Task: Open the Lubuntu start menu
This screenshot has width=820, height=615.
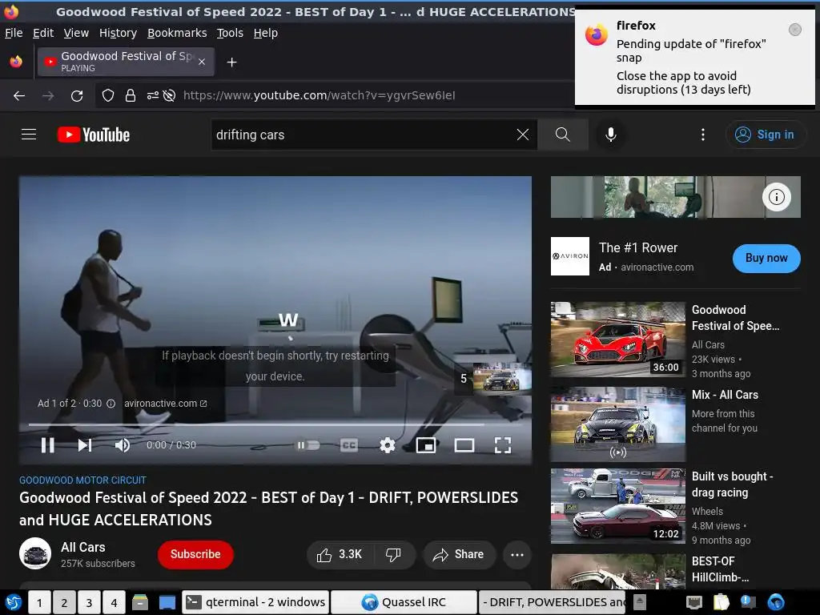Action: tap(13, 602)
